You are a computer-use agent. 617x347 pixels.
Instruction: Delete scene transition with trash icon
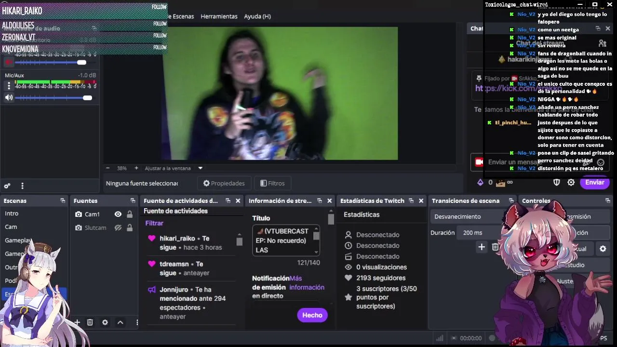click(495, 247)
